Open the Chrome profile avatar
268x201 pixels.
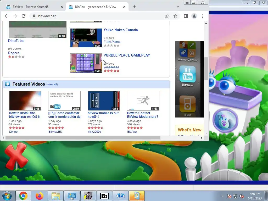pyautogui.click(x=194, y=16)
